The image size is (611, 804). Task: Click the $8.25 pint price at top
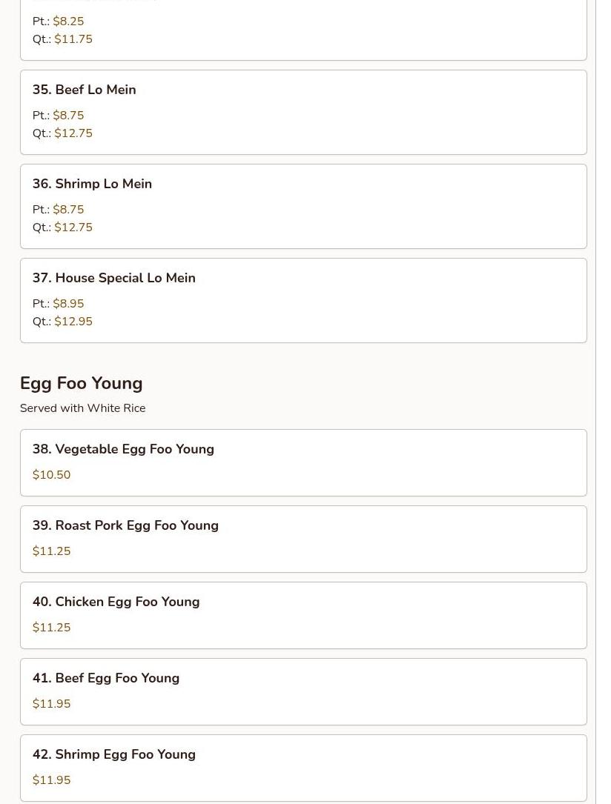point(68,21)
